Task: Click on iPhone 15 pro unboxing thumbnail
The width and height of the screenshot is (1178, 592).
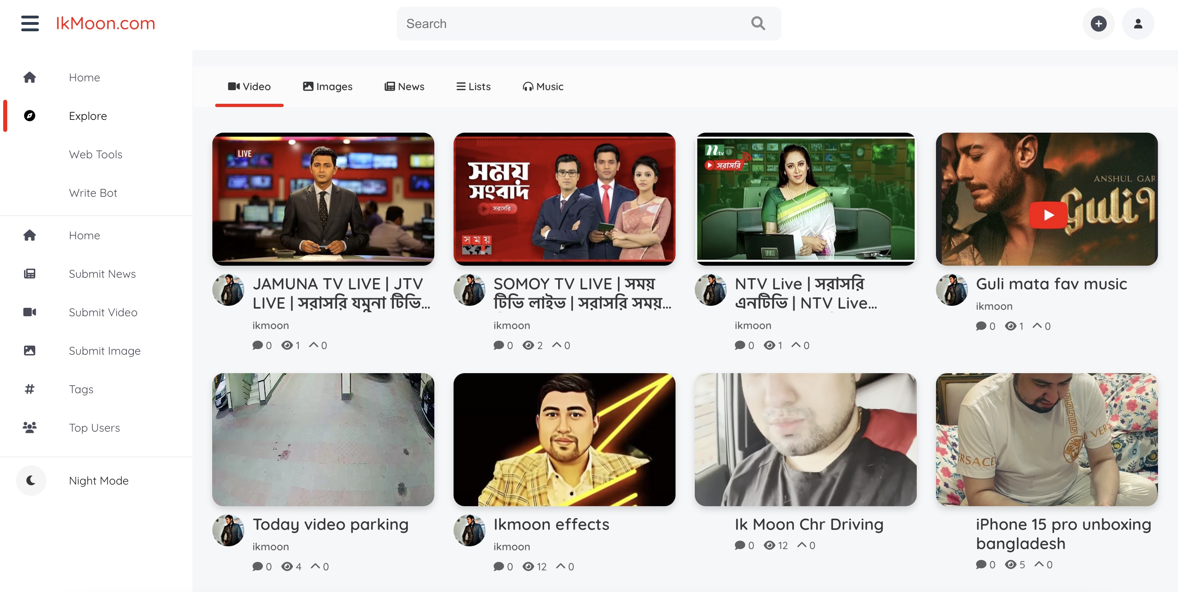Action: click(1047, 439)
